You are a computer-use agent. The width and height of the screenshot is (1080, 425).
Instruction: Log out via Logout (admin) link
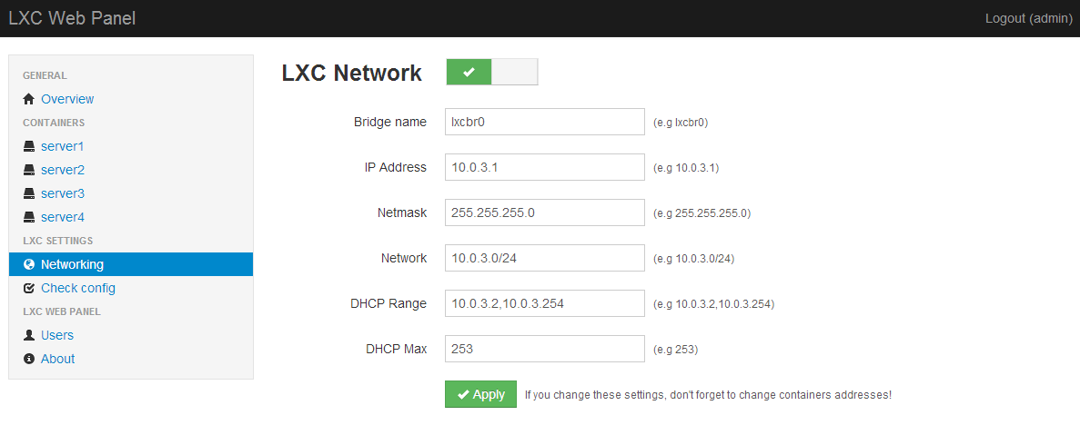1027,18
